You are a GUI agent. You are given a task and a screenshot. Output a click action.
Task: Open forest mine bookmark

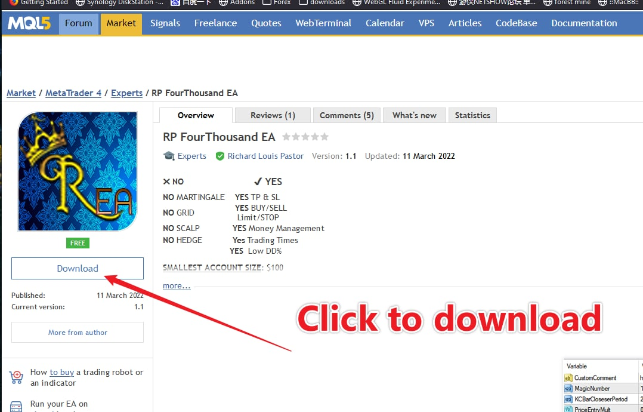click(x=567, y=2)
